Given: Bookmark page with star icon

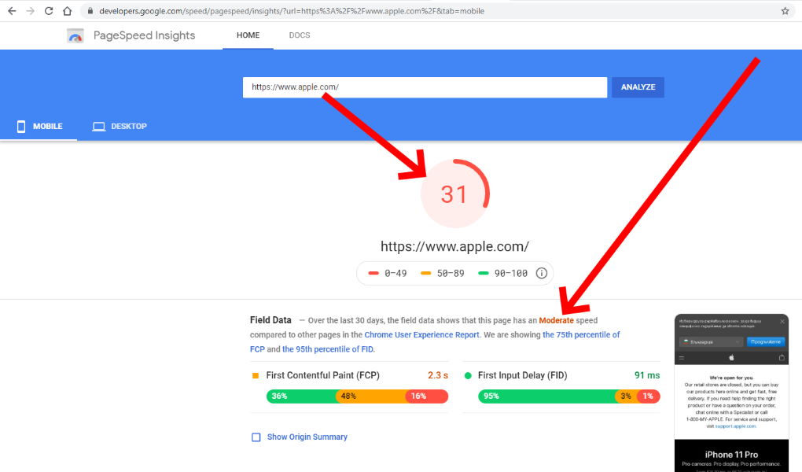Looking at the screenshot, I should pos(785,11).
